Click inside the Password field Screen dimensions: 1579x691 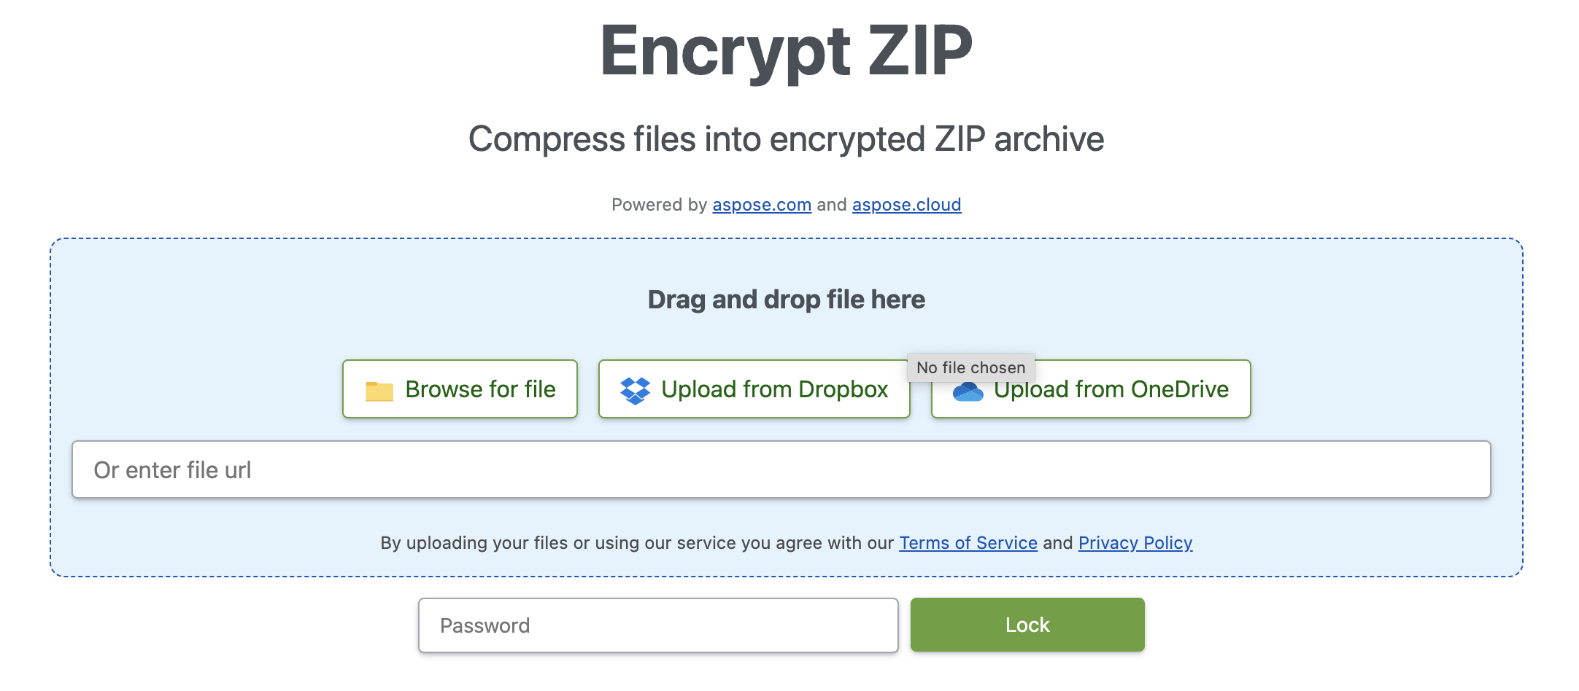click(x=657, y=625)
